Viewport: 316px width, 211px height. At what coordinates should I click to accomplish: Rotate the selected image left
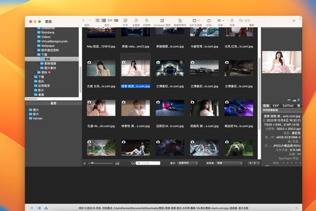coord(136,20)
